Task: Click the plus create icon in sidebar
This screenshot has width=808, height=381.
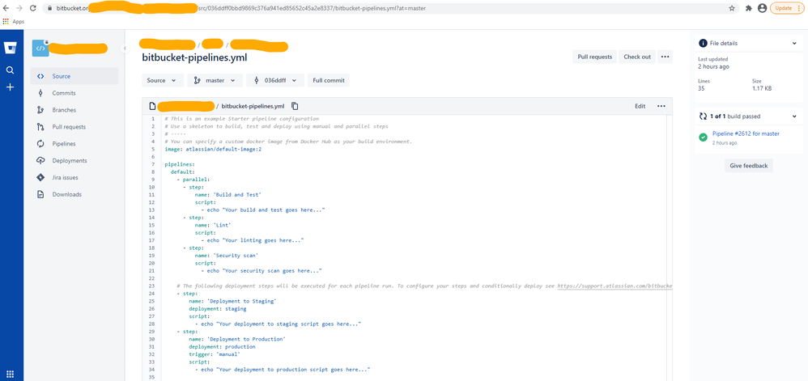Action: tap(10, 87)
